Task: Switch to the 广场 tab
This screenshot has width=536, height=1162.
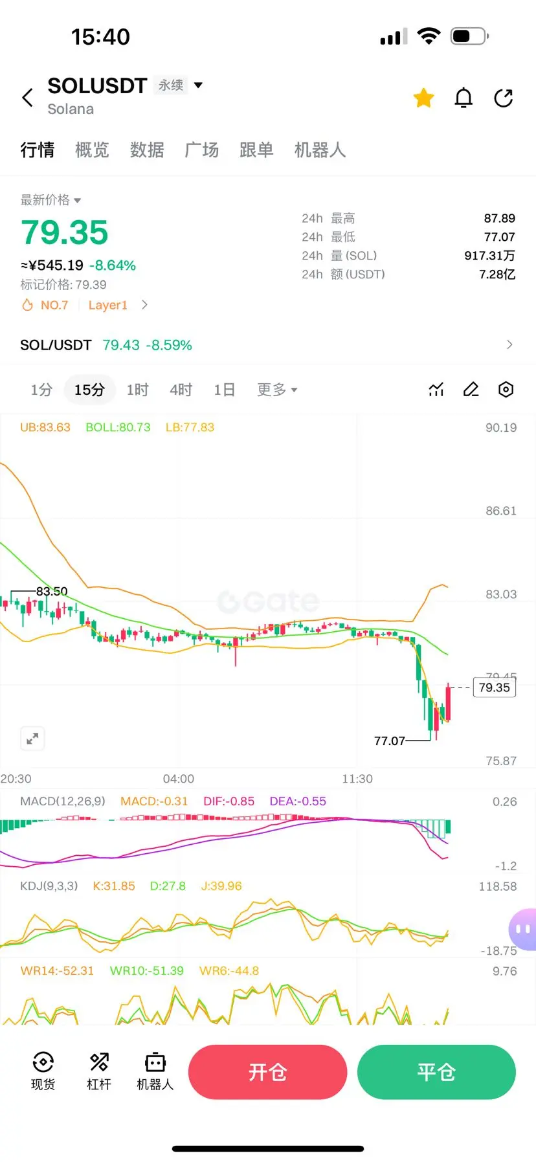Action: [x=202, y=150]
